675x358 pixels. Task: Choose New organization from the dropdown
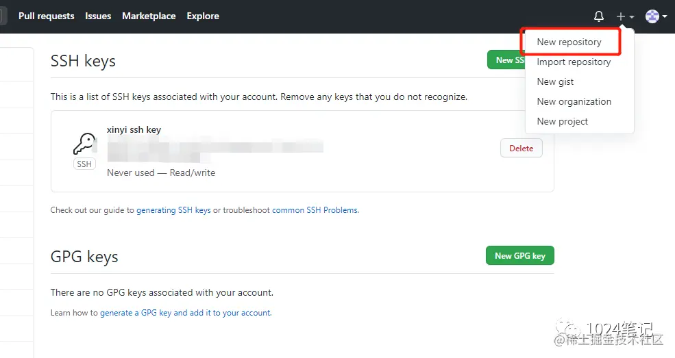pos(574,101)
